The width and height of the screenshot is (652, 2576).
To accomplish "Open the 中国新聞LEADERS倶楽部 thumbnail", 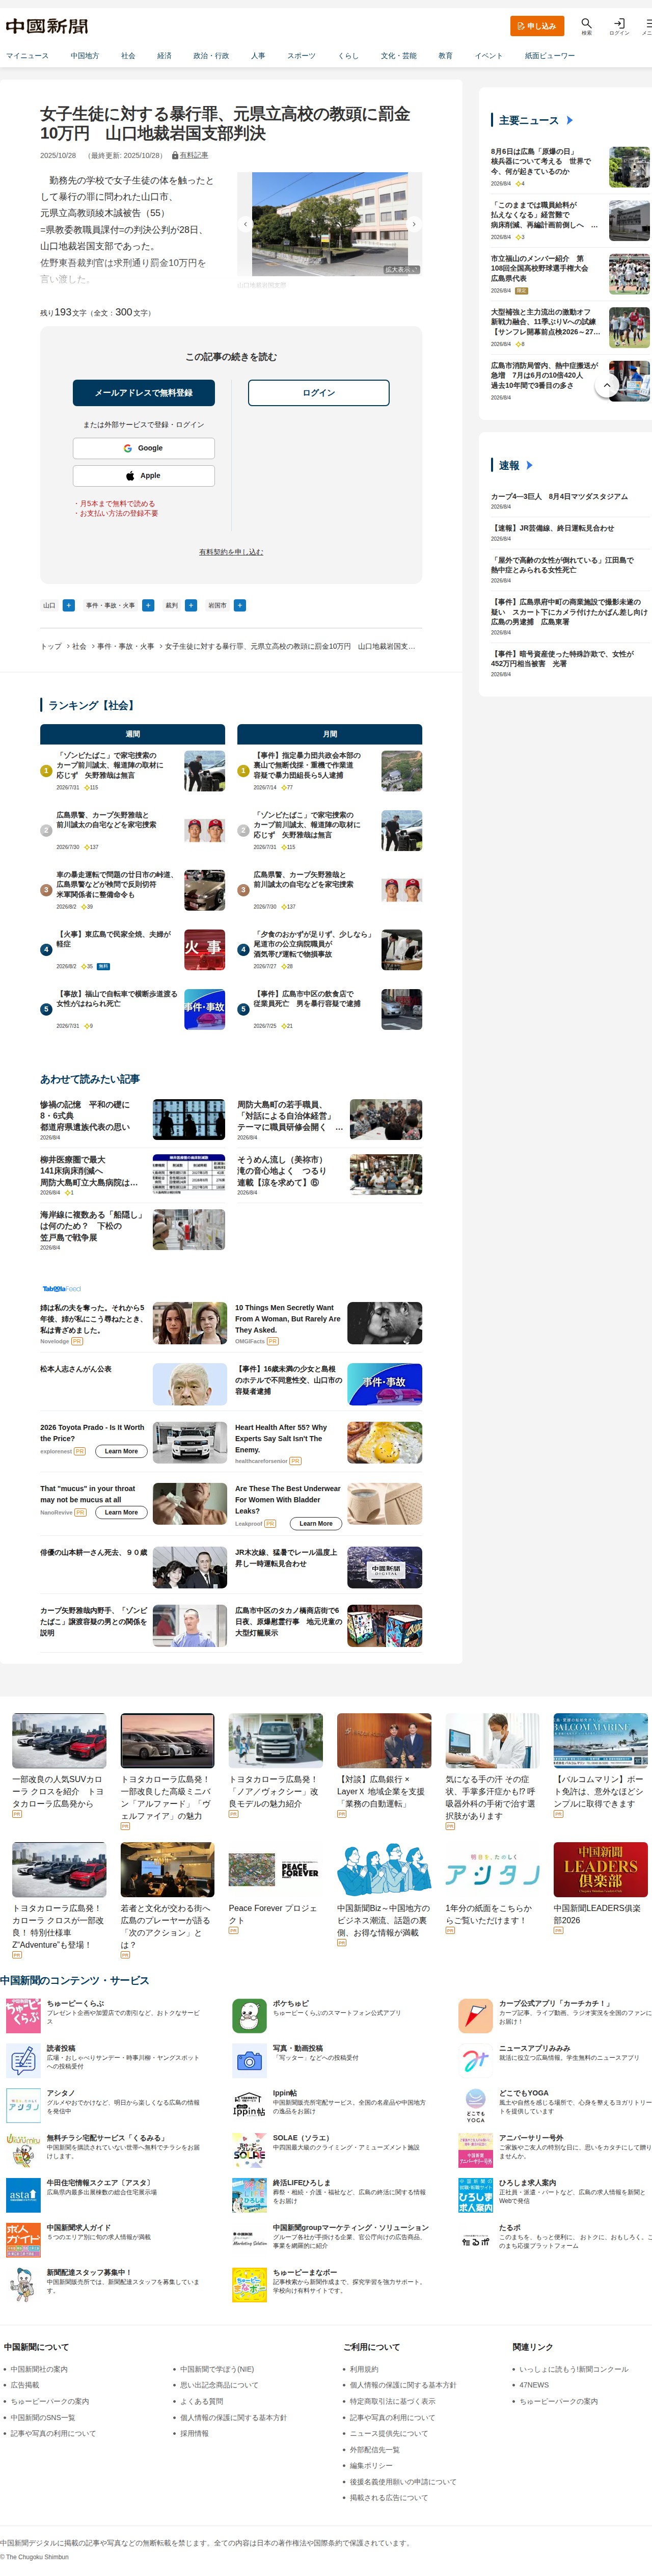I will coord(600,1870).
